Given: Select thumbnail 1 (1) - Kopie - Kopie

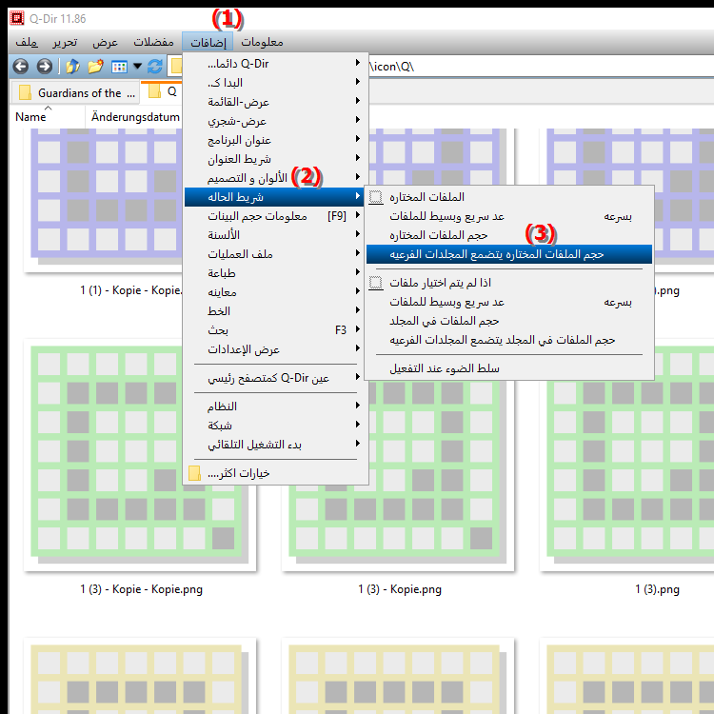Looking at the screenshot, I should click(x=103, y=200).
